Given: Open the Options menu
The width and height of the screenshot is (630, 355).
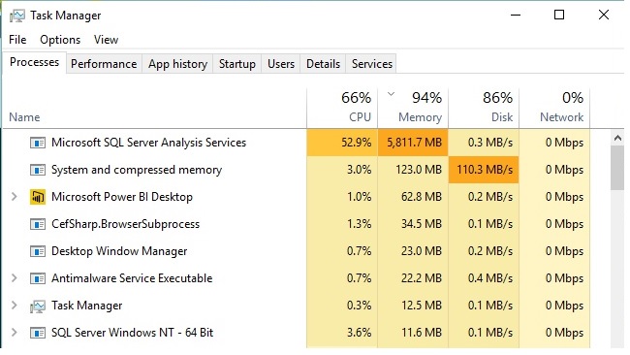Looking at the screenshot, I should coord(60,40).
